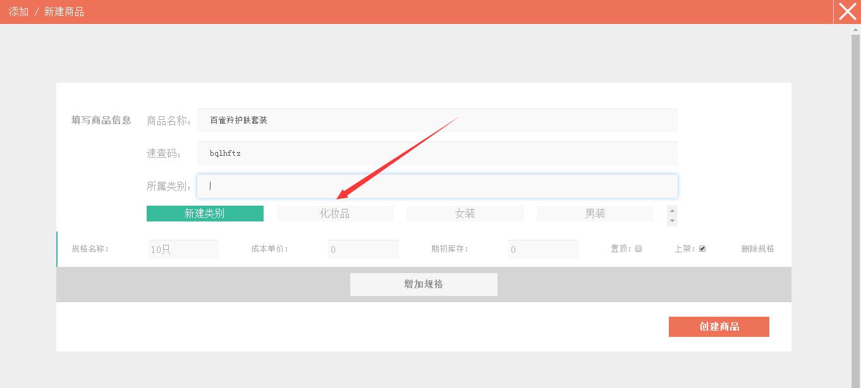Select the 女装 category
The image size is (861, 388).
point(465,213)
